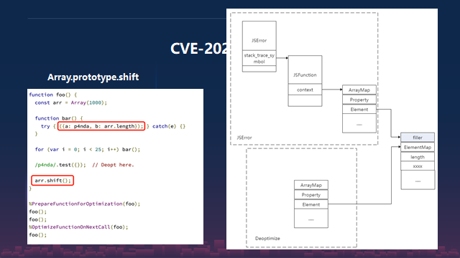Click the "xxxx" box below length
The image size is (460, 258).
418,166
